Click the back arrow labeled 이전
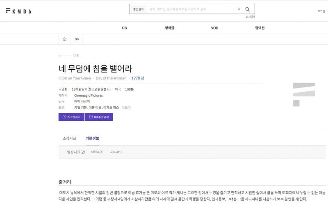The width and height of the screenshot is (328, 204). pyautogui.click(x=69, y=56)
